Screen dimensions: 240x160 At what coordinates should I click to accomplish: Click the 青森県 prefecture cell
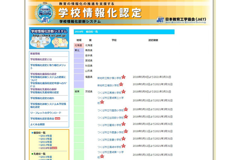coord(89,50)
